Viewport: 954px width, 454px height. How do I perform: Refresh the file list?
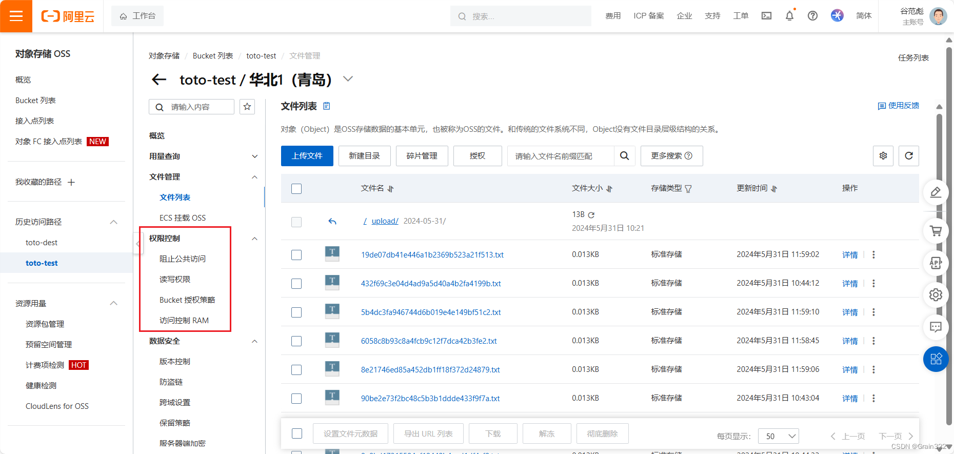(908, 156)
